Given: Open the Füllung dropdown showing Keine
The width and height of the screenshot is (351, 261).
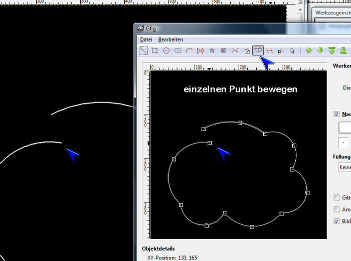Looking at the screenshot, I should pos(344,167).
